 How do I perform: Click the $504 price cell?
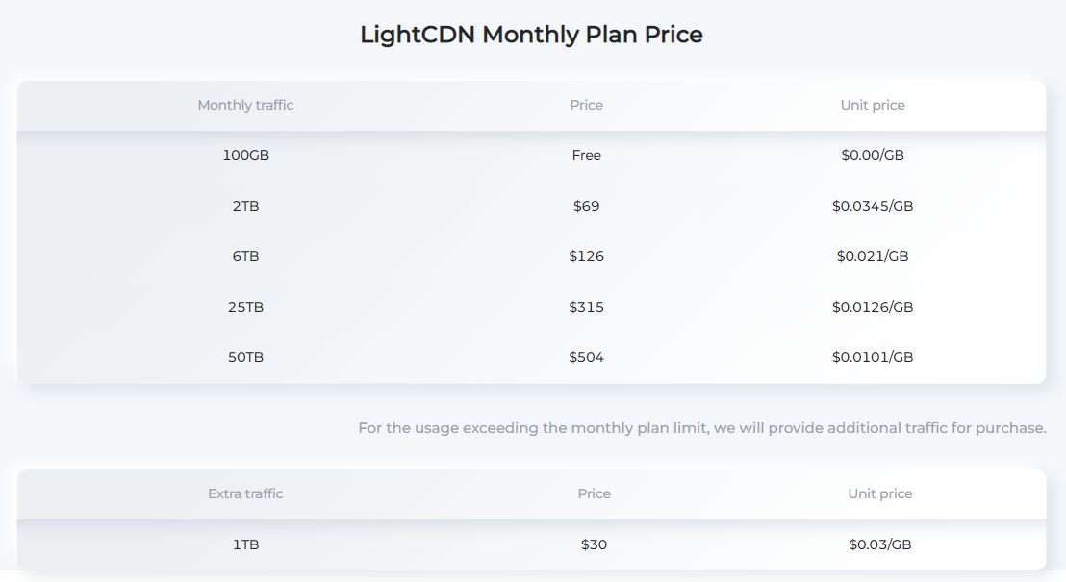click(586, 357)
